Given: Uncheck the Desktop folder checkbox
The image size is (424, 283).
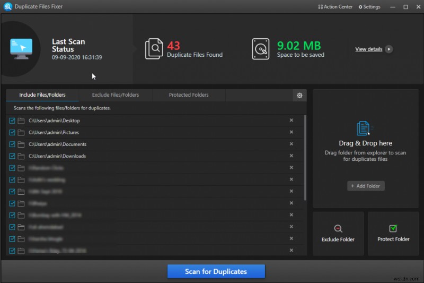Looking at the screenshot, I should [x=12, y=121].
